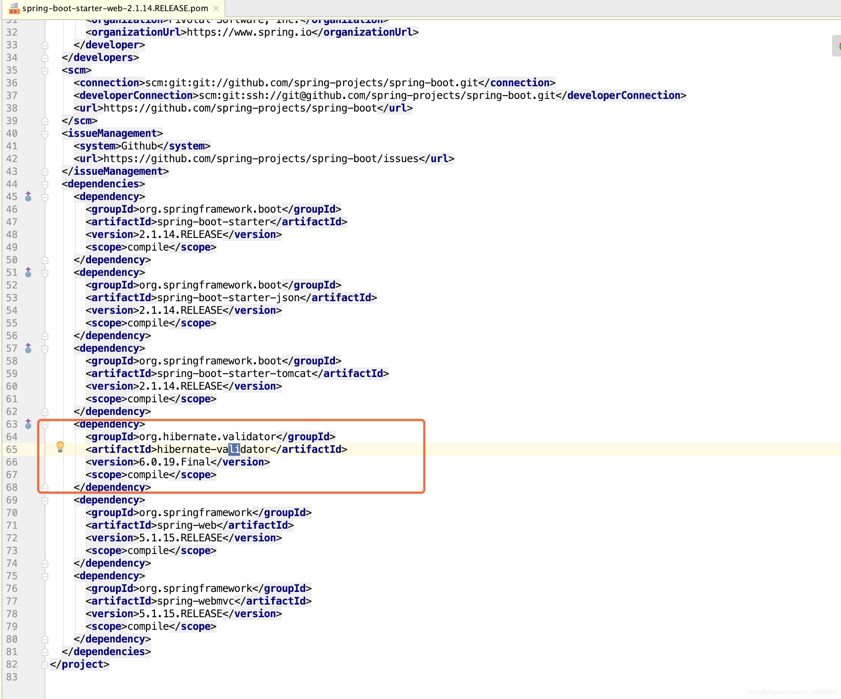
Task: Select hibernate-validator artifactId text on line 65
Action: (x=215, y=449)
